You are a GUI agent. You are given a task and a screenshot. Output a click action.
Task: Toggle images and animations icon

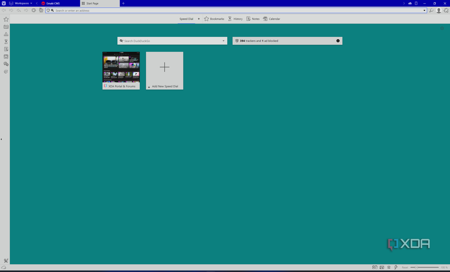(382, 267)
